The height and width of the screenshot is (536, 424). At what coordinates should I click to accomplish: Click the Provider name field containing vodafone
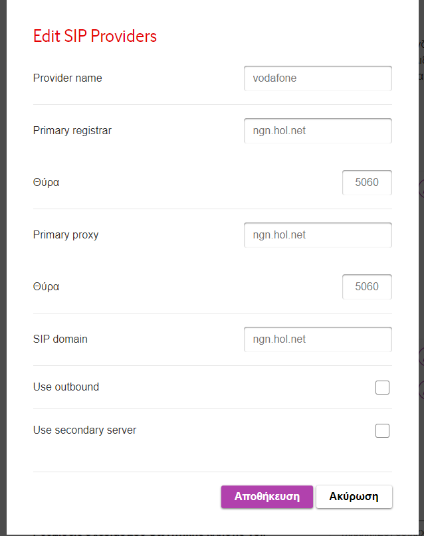pyautogui.click(x=318, y=78)
